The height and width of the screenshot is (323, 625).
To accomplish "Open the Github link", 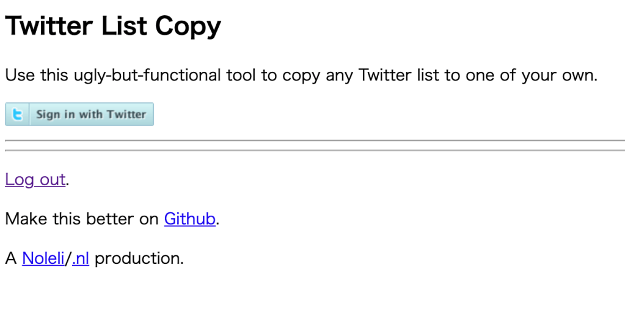I will point(189,219).
